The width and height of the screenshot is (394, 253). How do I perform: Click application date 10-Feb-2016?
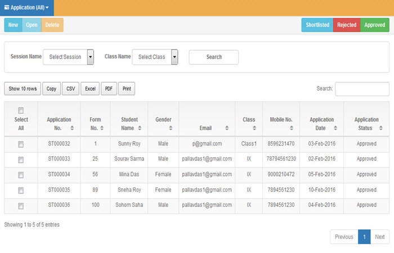pyautogui.click(x=321, y=190)
